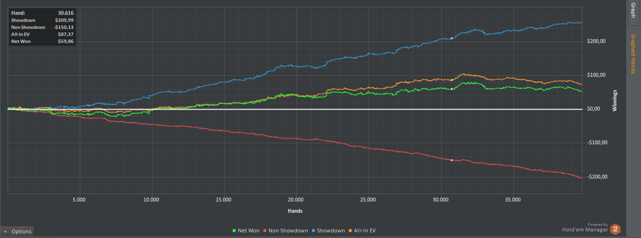641x238 pixels.
Task: Click the marker dot on the Net Won line
Action: [452, 88]
